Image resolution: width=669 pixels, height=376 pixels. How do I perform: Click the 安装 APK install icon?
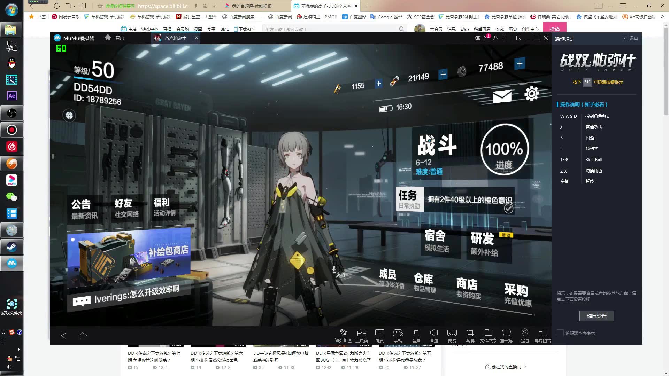click(452, 336)
